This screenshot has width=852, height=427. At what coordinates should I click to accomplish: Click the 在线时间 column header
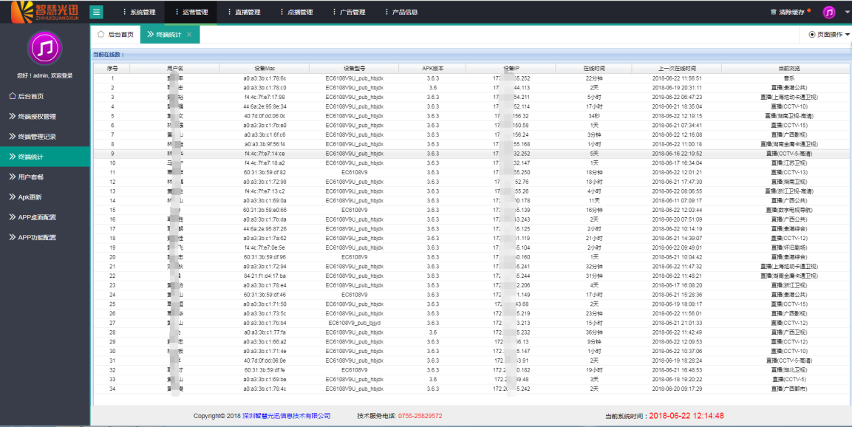[x=594, y=69]
